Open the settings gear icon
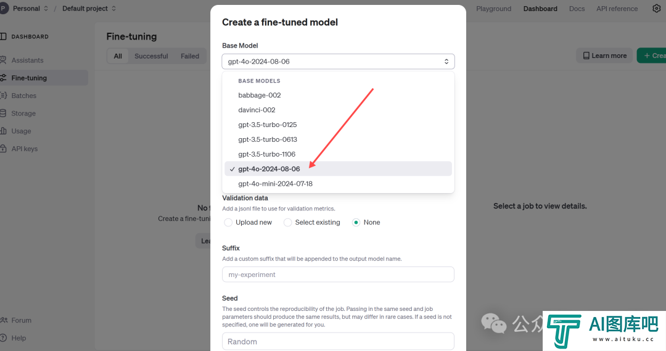The image size is (666, 351). [656, 9]
